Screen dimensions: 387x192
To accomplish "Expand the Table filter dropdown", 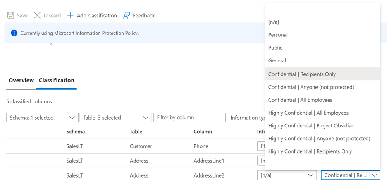I will click(116, 118).
